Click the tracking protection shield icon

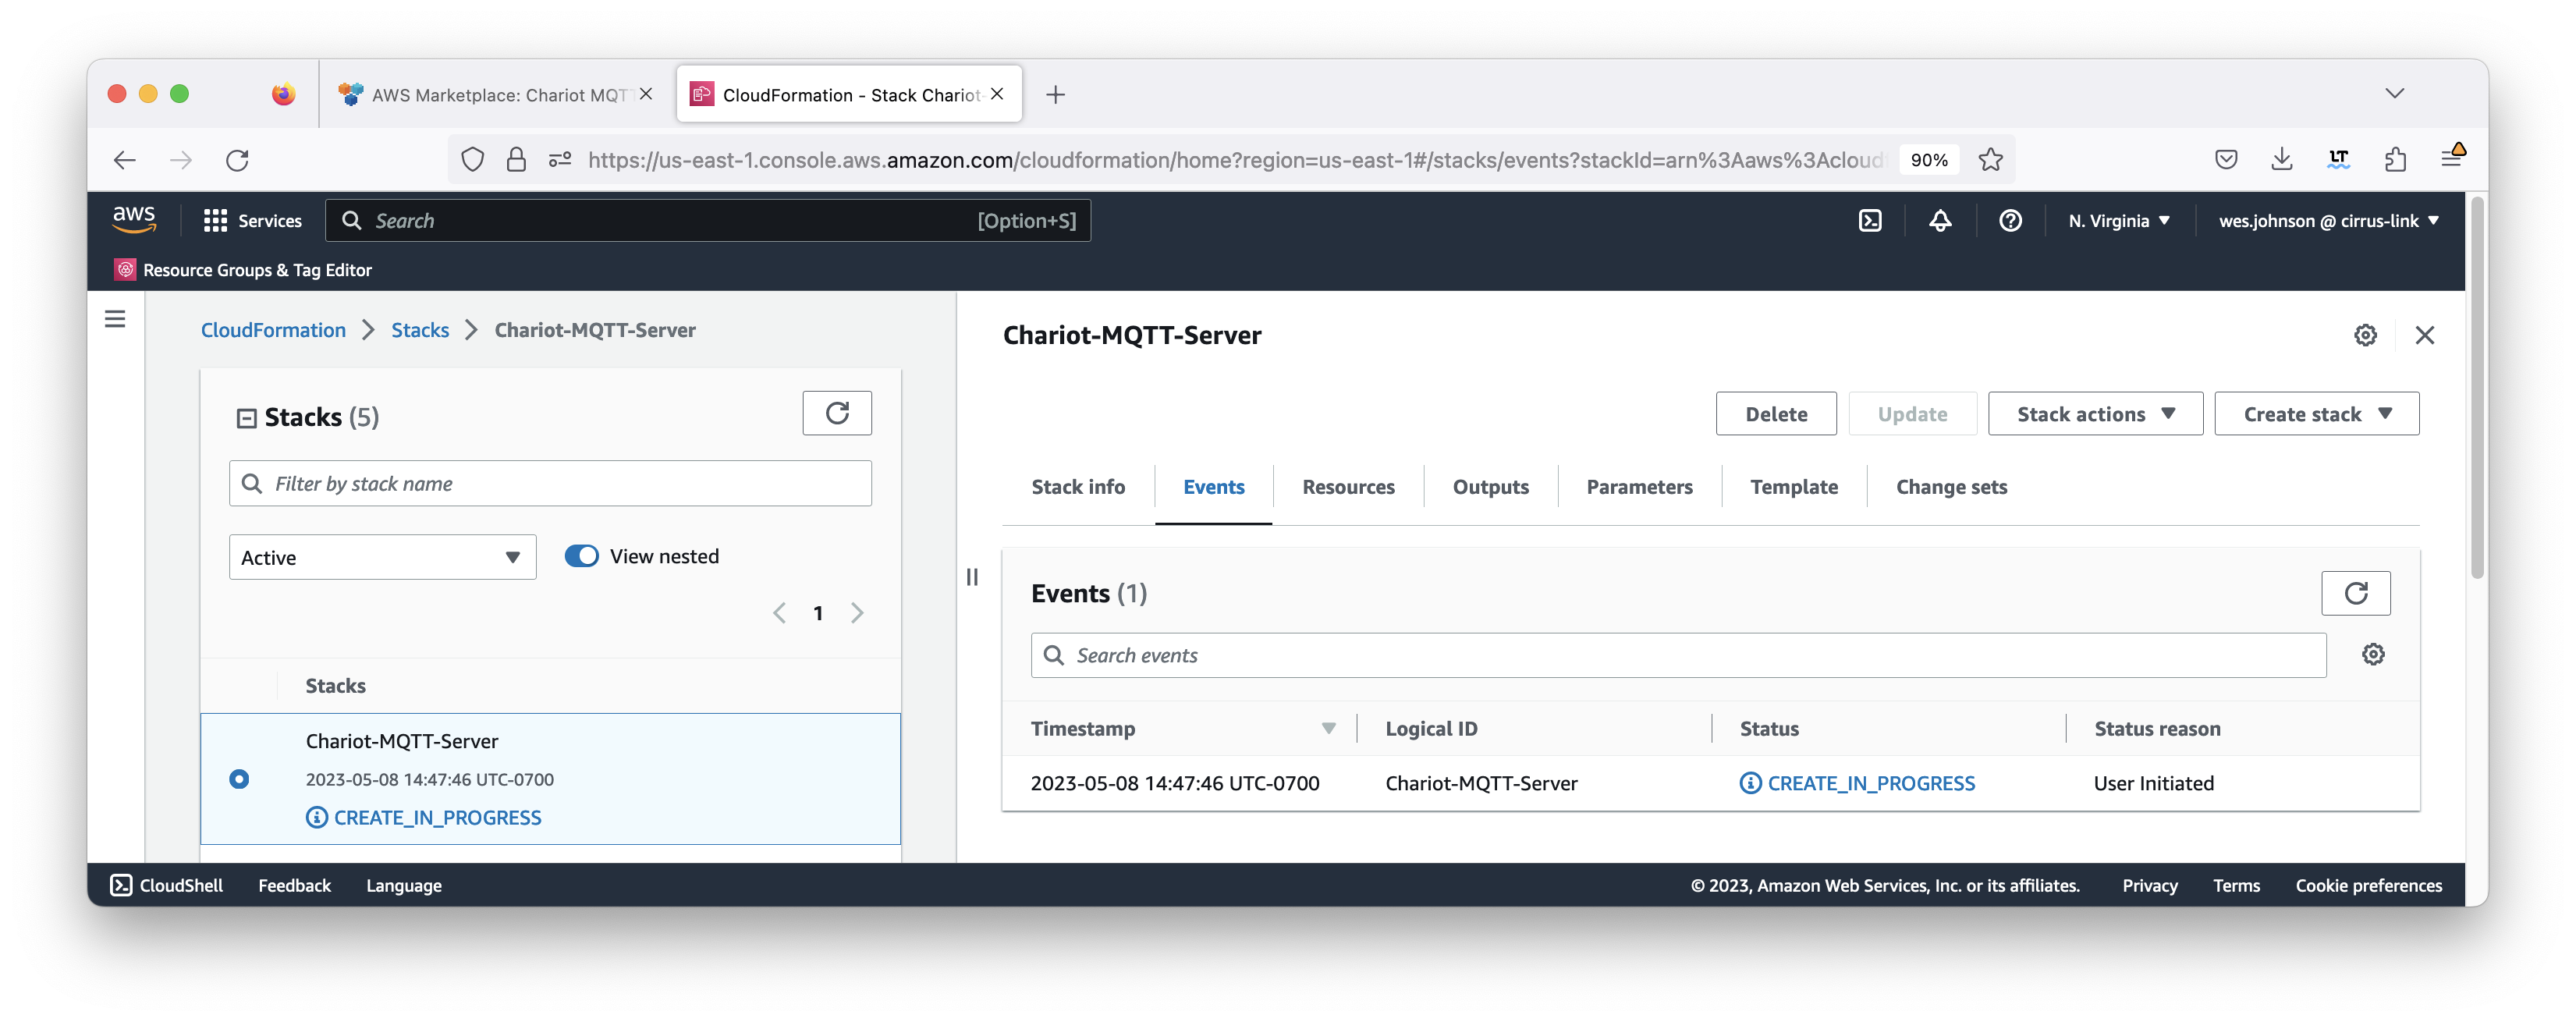pyautogui.click(x=472, y=160)
